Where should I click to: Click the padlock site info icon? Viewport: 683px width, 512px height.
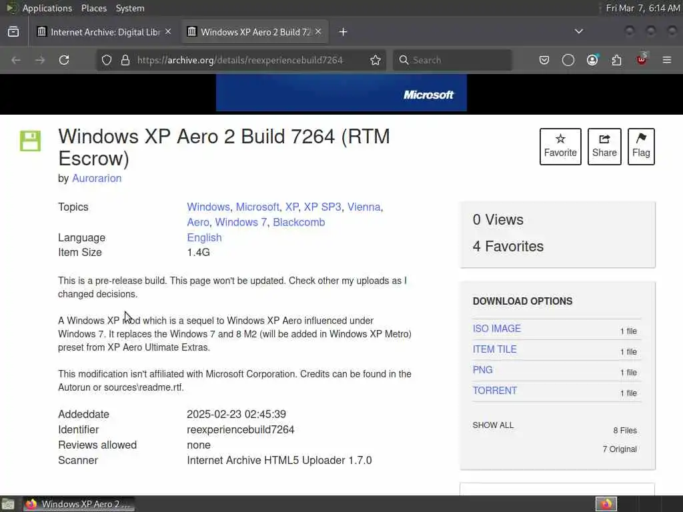tap(125, 60)
